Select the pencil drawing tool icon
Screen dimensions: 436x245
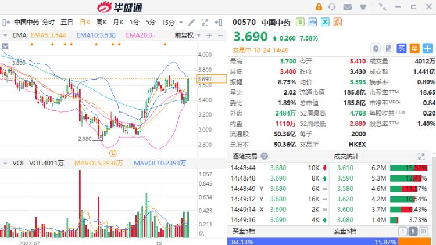(192, 22)
